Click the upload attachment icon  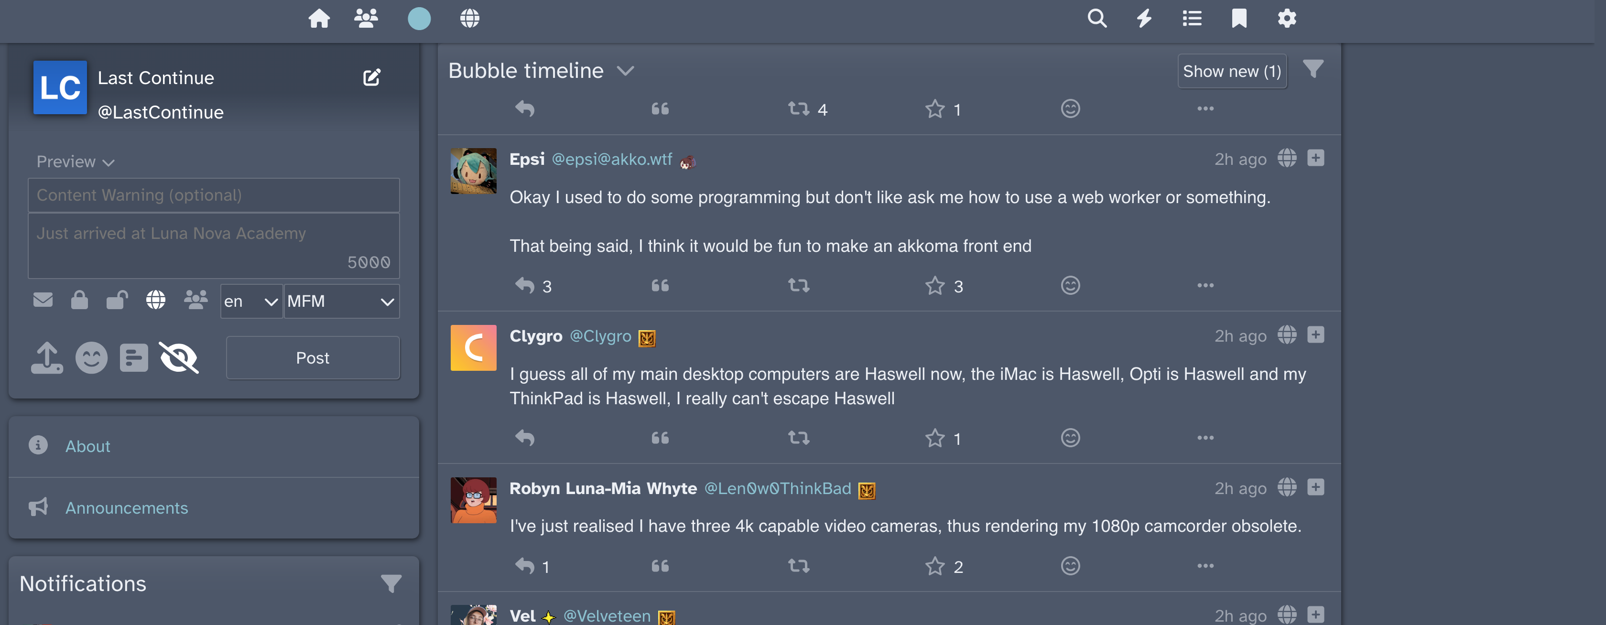pos(47,358)
